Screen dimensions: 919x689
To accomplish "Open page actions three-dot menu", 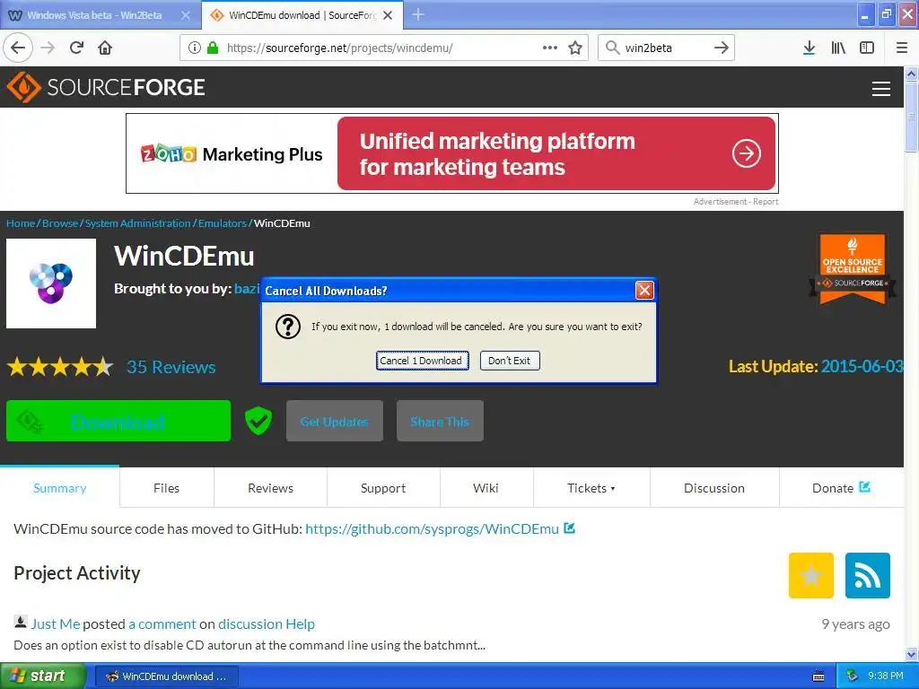I will pyautogui.click(x=550, y=48).
